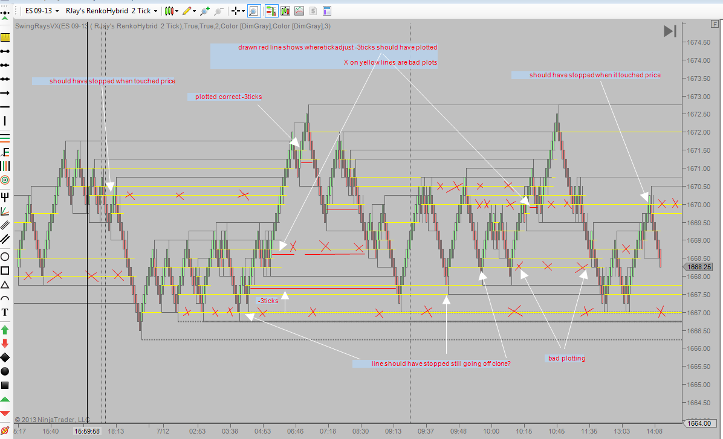723x439 pixels.
Task: Select the Diamond marker tool
Action: coord(5,357)
